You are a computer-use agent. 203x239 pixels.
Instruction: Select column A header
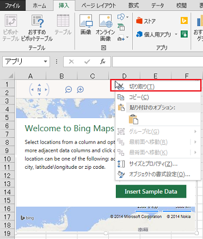point(30,76)
